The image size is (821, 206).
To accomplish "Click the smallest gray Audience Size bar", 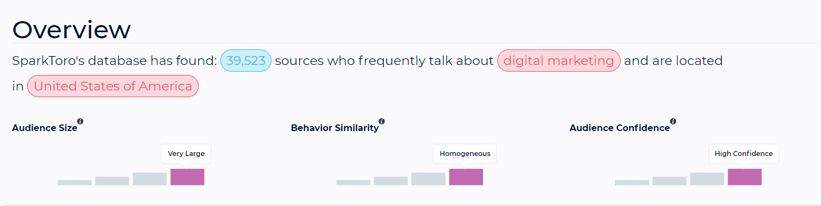I will tap(74, 182).
